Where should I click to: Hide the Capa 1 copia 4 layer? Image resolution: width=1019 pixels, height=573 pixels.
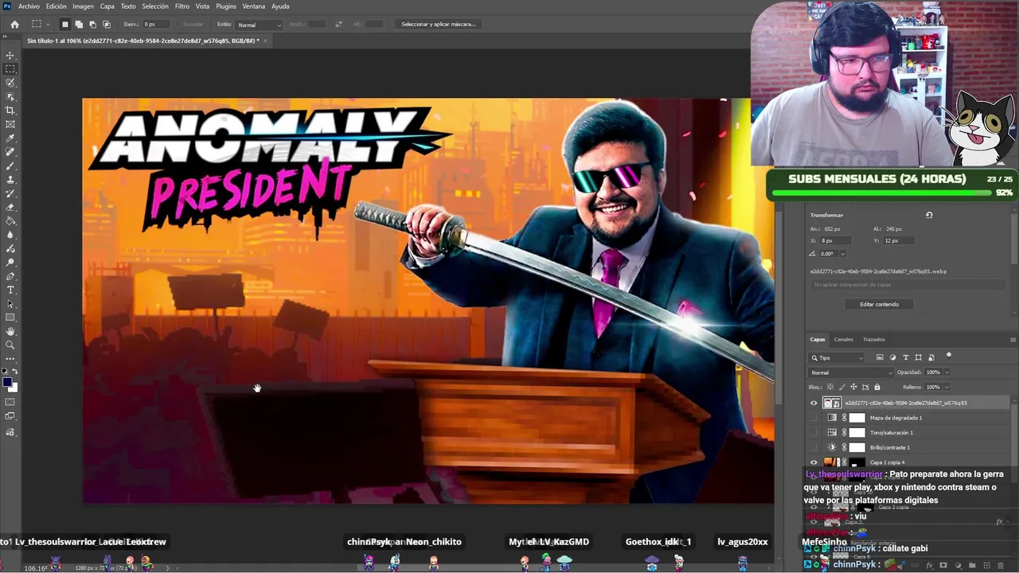tap(814, 462)
